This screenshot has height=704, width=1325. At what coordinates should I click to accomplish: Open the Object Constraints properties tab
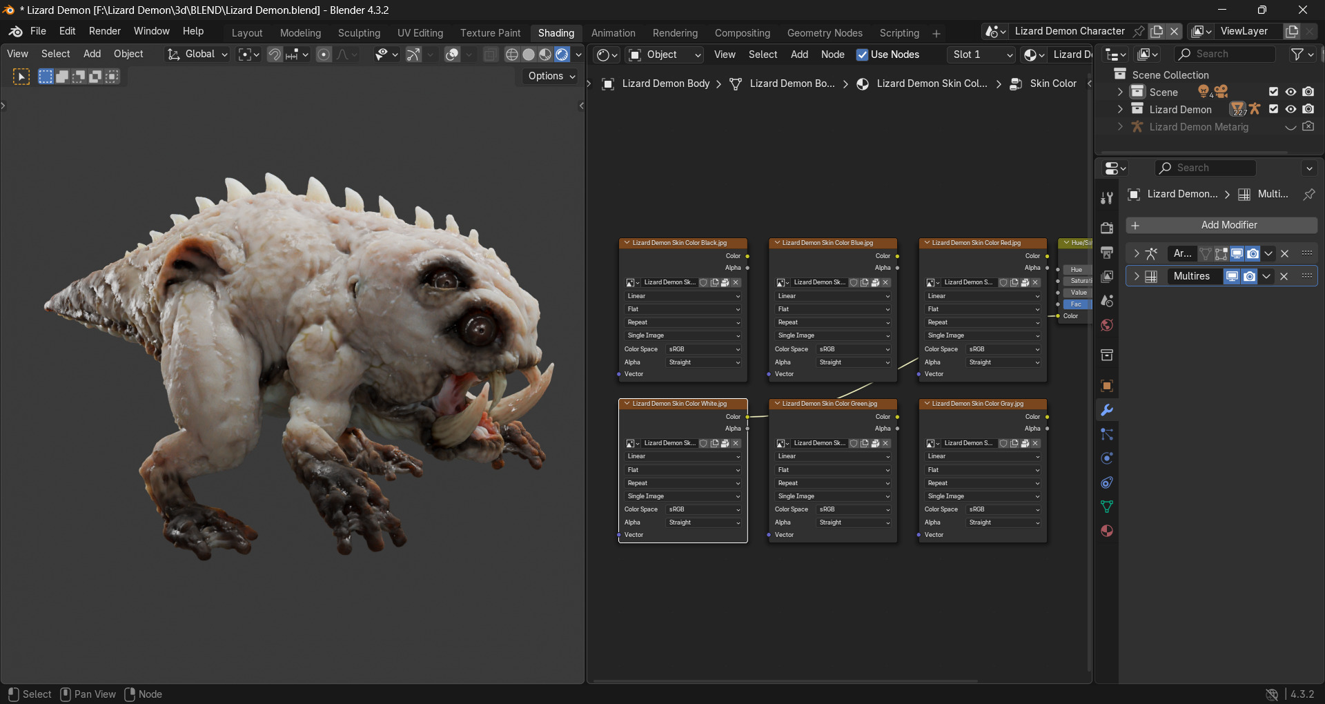pyautogui.click(x=1107, y=482)
